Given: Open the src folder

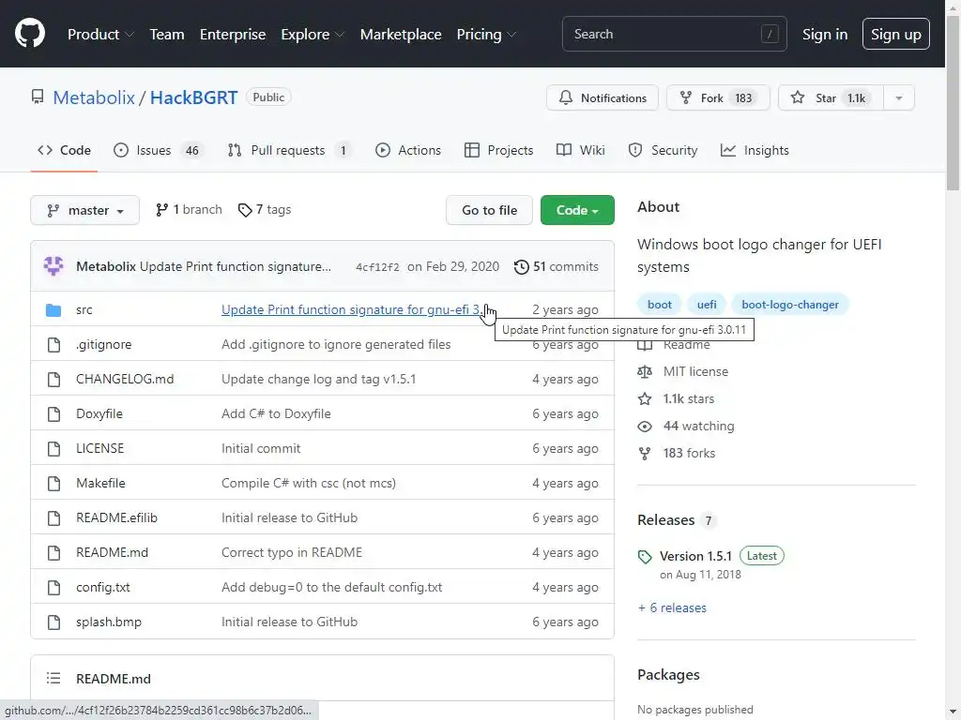Looking at the screenshot, I should pyautogui.click(x=84, y=309).
